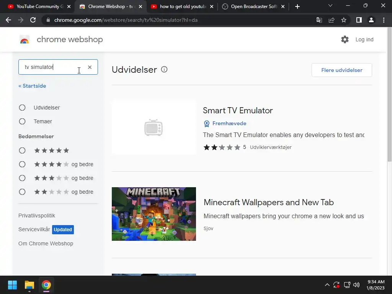The width and height of the screenshot is (392, 294).
Task: Open Smart TV Emulator title
Action: pos(238,111)
